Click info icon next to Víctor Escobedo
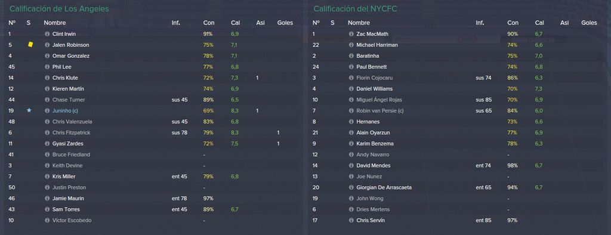Image resolution: width=611 pixels, height=235 pixels. pyautogui.click(x=47, y=221)
